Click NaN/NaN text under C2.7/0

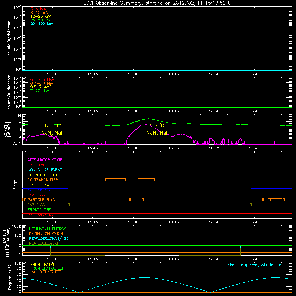pos(158,133)
